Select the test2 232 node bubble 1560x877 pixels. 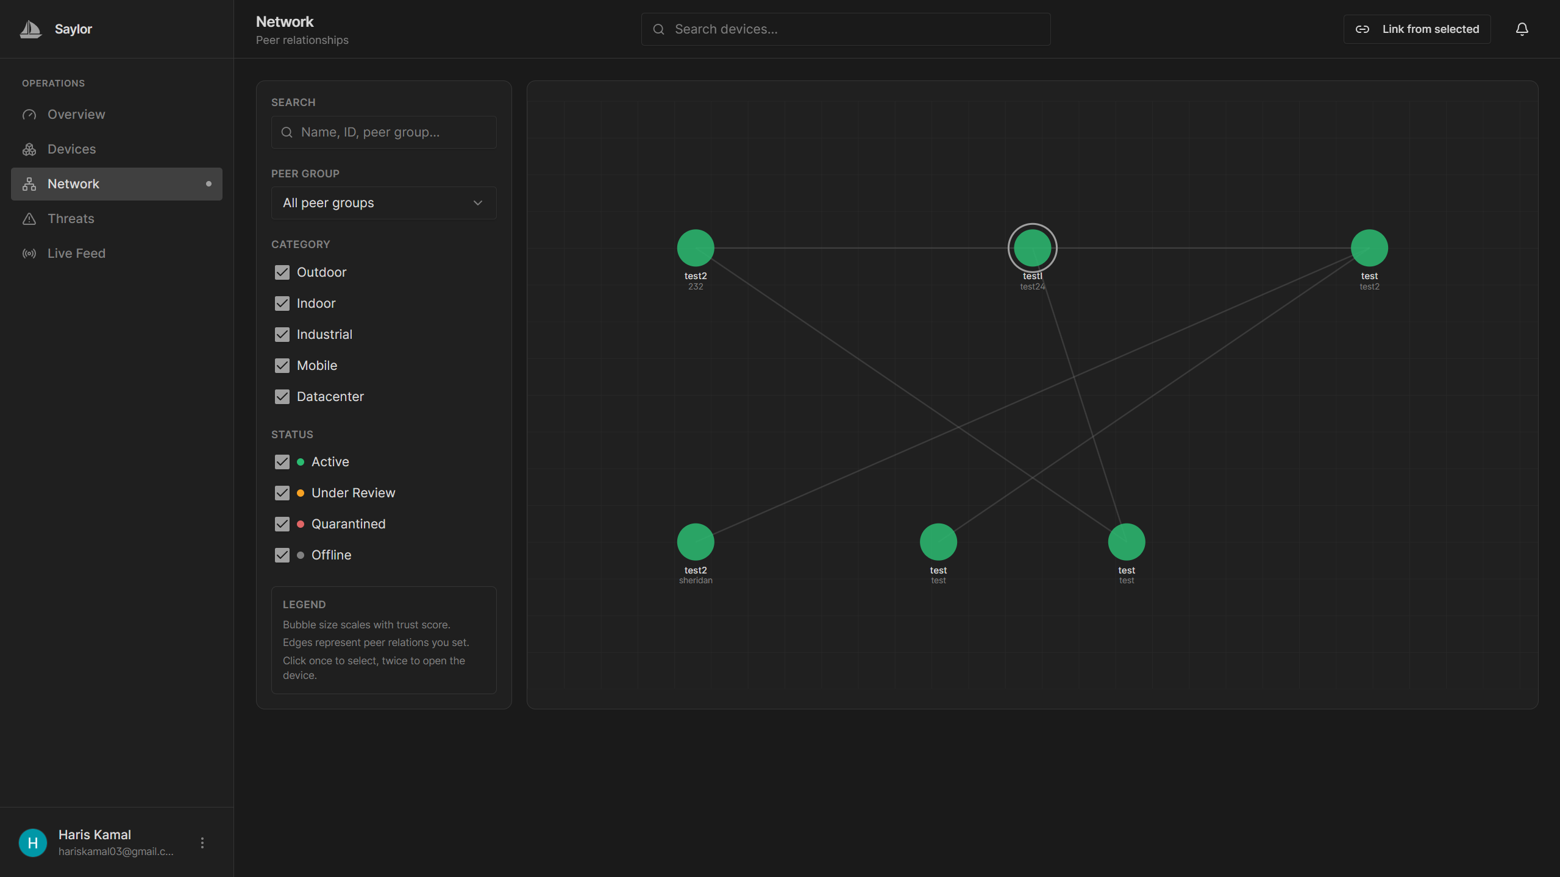tap(696, 248)
